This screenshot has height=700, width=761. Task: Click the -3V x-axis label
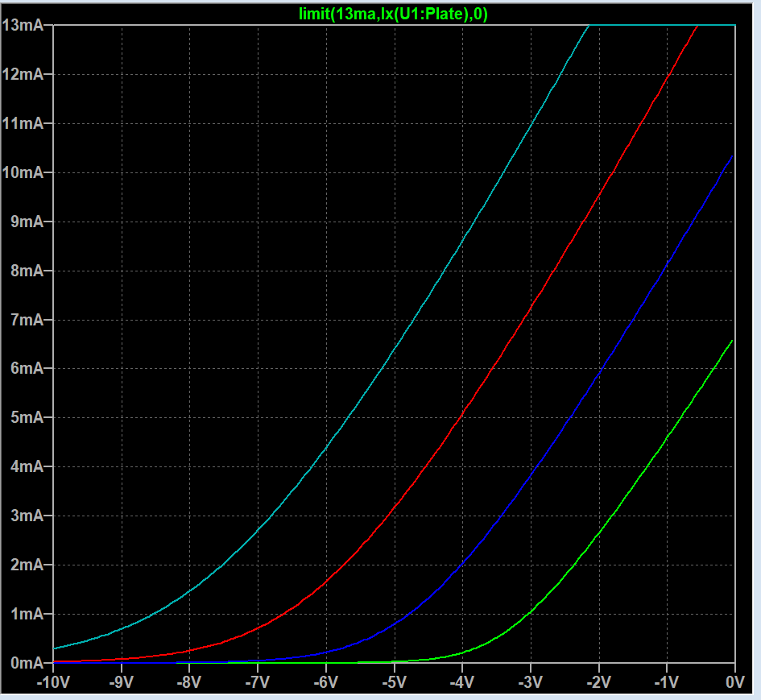[531, 682]
